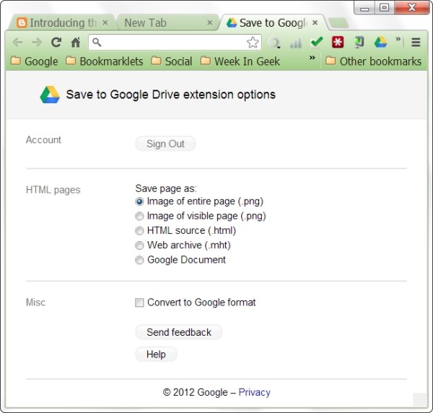
Task: Click the magnifier extension icon in toolbar
Action: pos(274,43)
